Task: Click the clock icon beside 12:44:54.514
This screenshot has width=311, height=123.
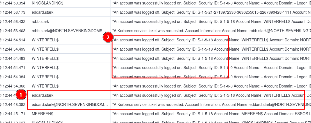Action: [x=1, y=40]
